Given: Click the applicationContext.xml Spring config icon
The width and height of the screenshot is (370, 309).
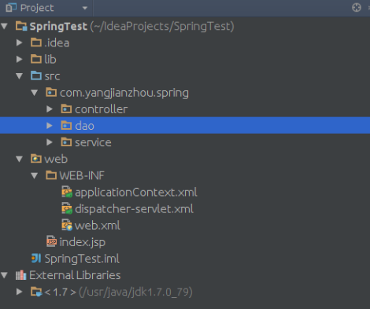Looking at the screenshot, I should click(x=67, y=192).
